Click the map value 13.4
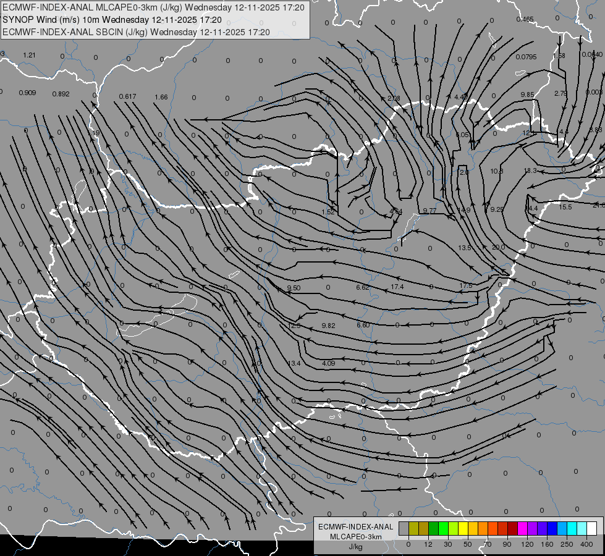The height and width of the screenshot is (556, 605). 294,363
